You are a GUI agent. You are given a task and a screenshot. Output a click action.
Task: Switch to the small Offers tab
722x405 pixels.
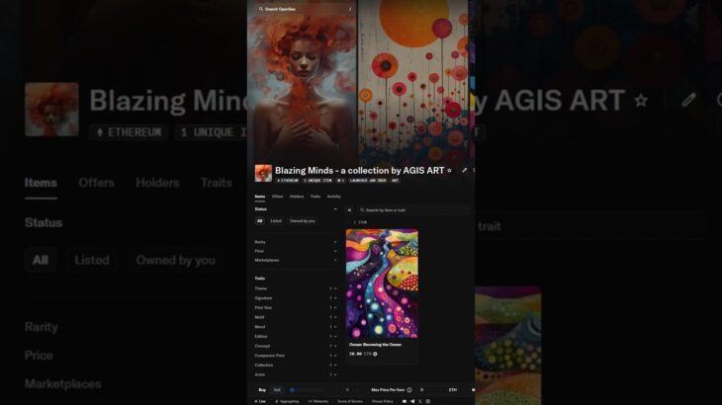click(x=277, y=197)
